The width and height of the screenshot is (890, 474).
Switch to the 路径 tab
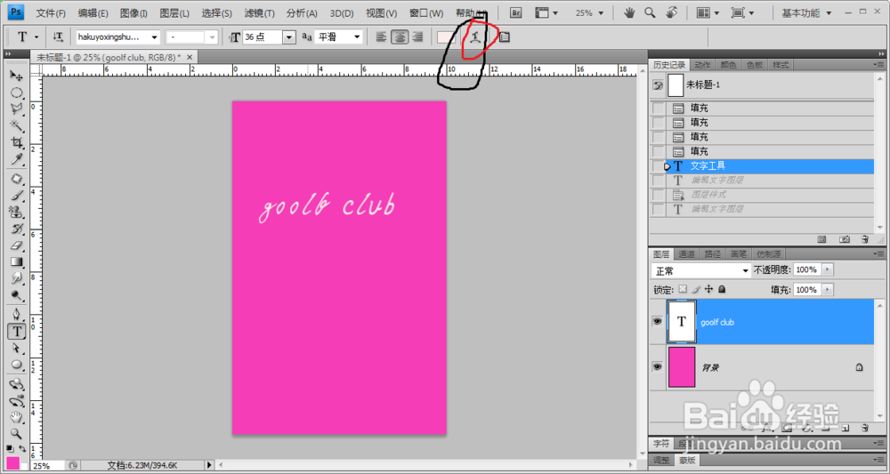tap(712, 254)
